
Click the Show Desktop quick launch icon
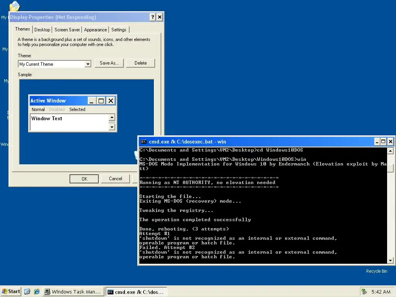(27, 292)
